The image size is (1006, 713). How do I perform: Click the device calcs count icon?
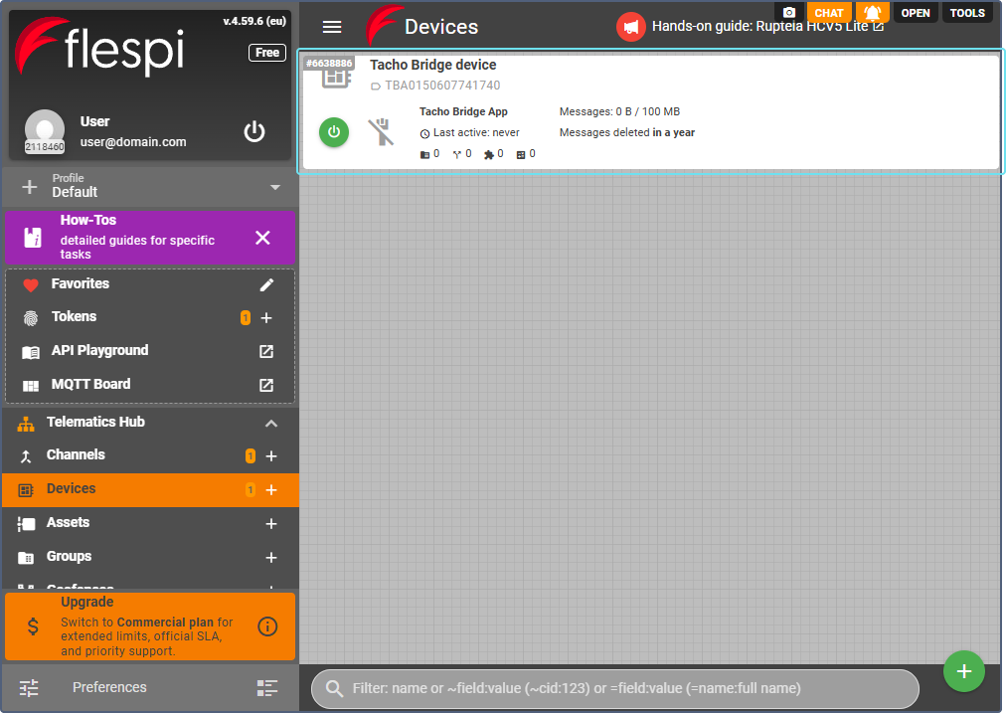(520, 155)
